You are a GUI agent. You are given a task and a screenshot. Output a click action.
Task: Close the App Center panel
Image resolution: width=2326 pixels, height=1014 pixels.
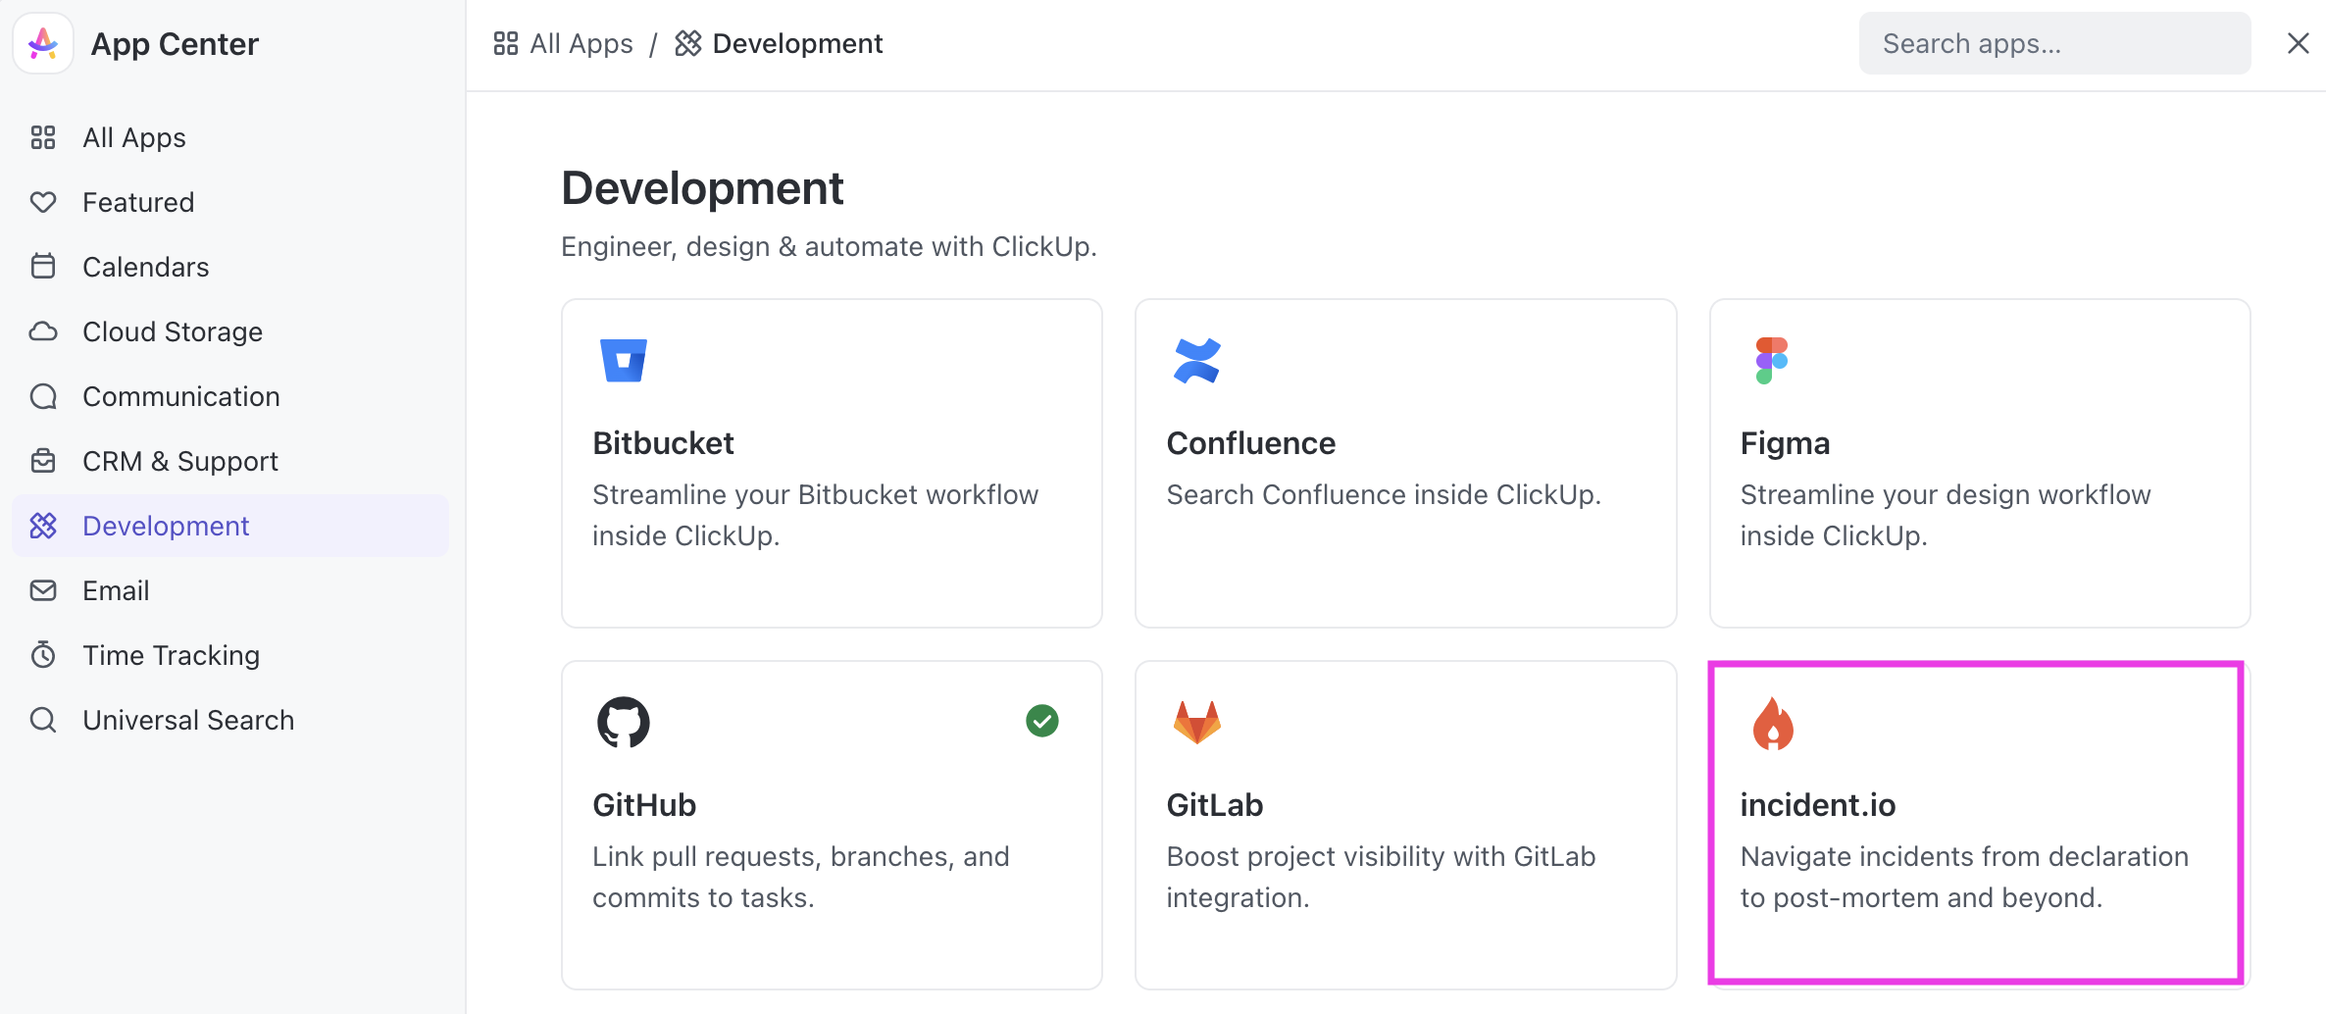click(x=2299, y=42)
